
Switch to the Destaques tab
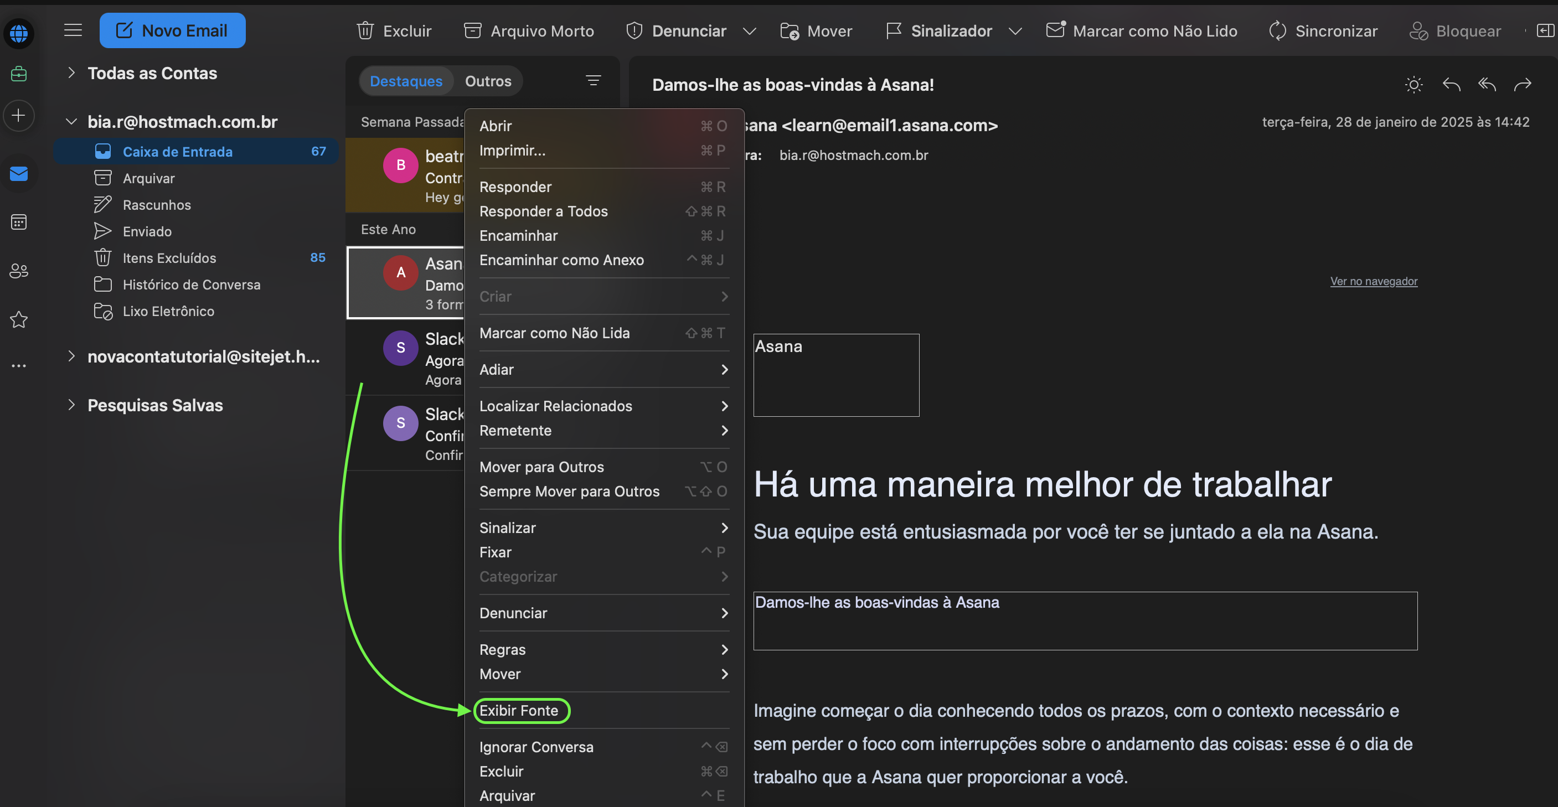[x=406, y=81]
